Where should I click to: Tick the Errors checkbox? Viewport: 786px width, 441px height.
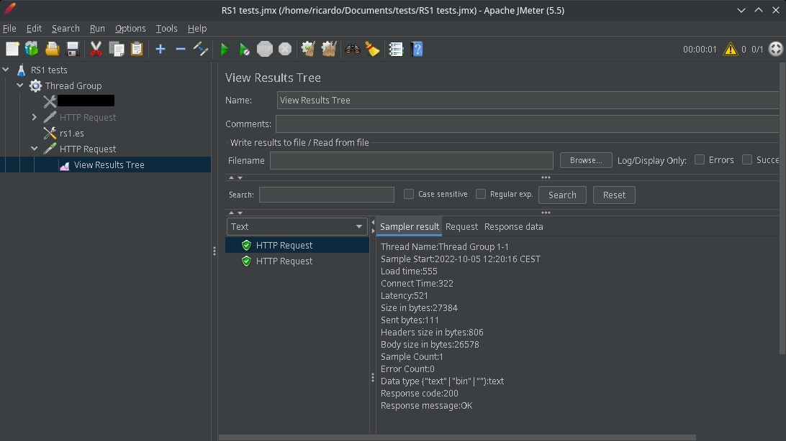[700, 159]
